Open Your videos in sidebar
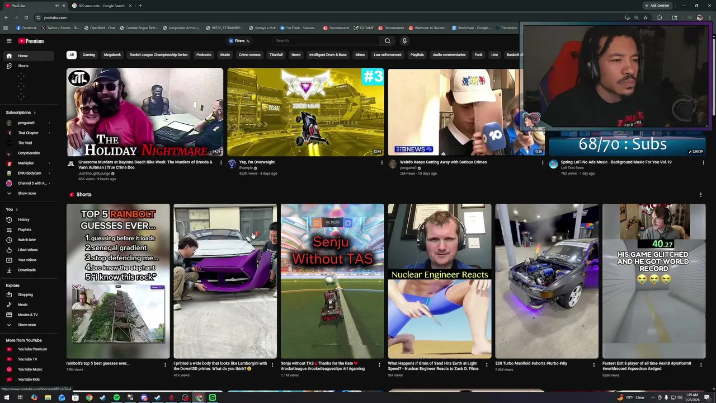Screen dimensions: 716x403 [x=28, y=260]
